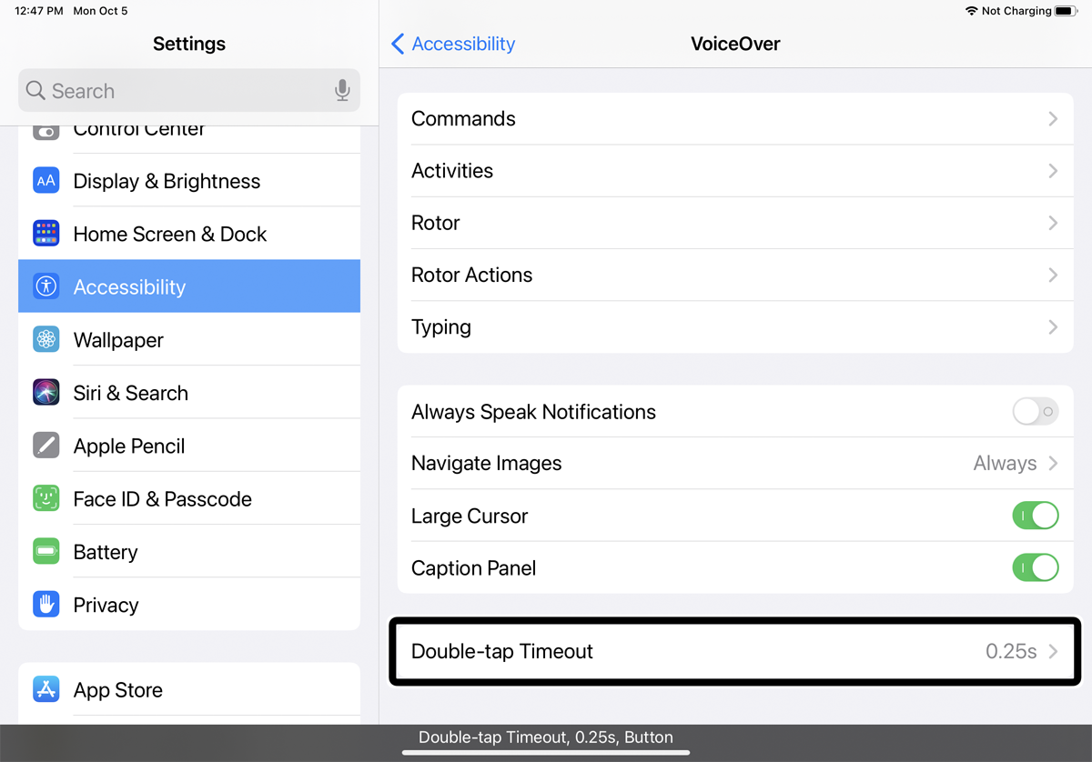
Task: Open the Typing settings row
Action: point(735,327)
